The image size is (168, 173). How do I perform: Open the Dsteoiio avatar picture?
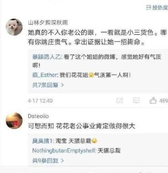point(14,121)
